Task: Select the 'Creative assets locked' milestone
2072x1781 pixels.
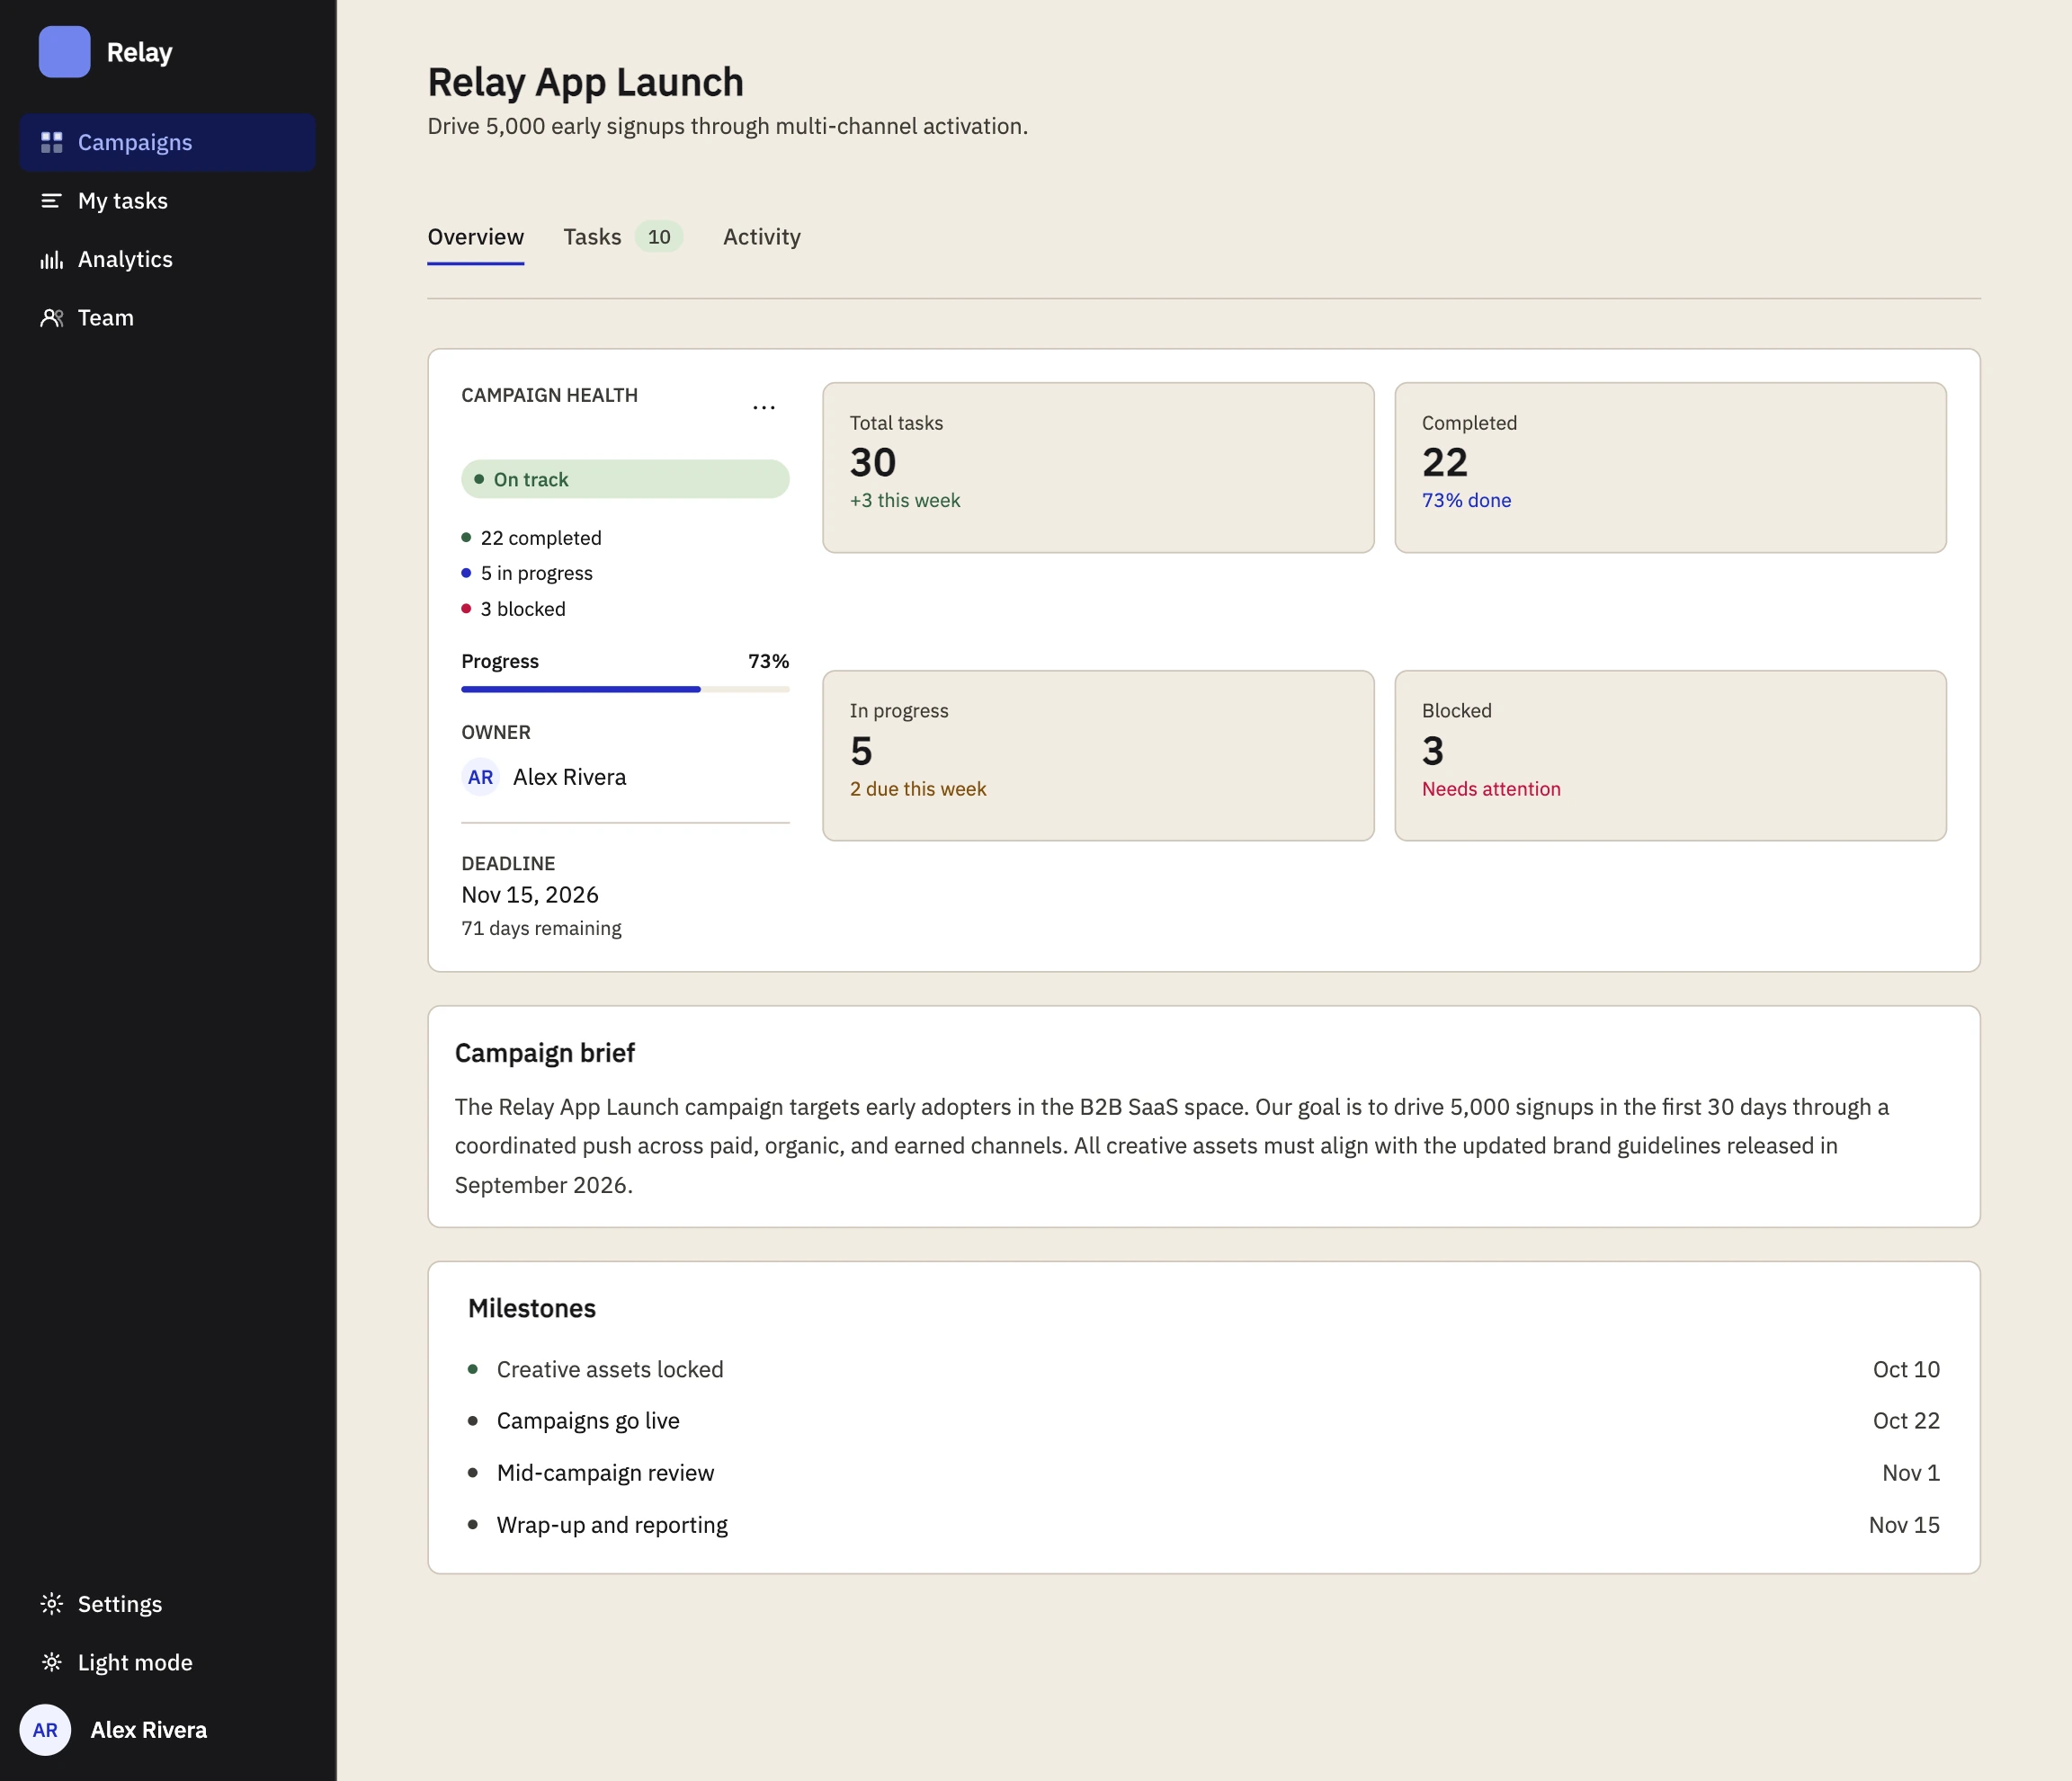Action: pyautogui.click(x=1204, y=1370)
